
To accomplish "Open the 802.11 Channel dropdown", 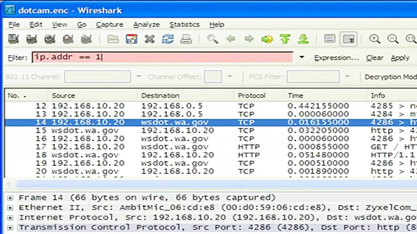I will 139,76.
